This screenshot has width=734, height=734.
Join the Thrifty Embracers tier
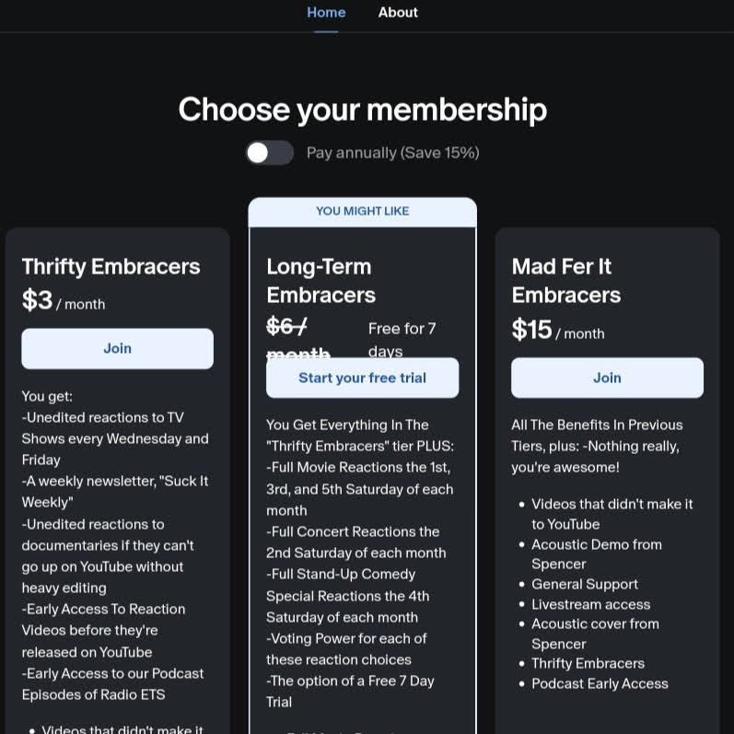pyautogui.click(x=117, y=349)
